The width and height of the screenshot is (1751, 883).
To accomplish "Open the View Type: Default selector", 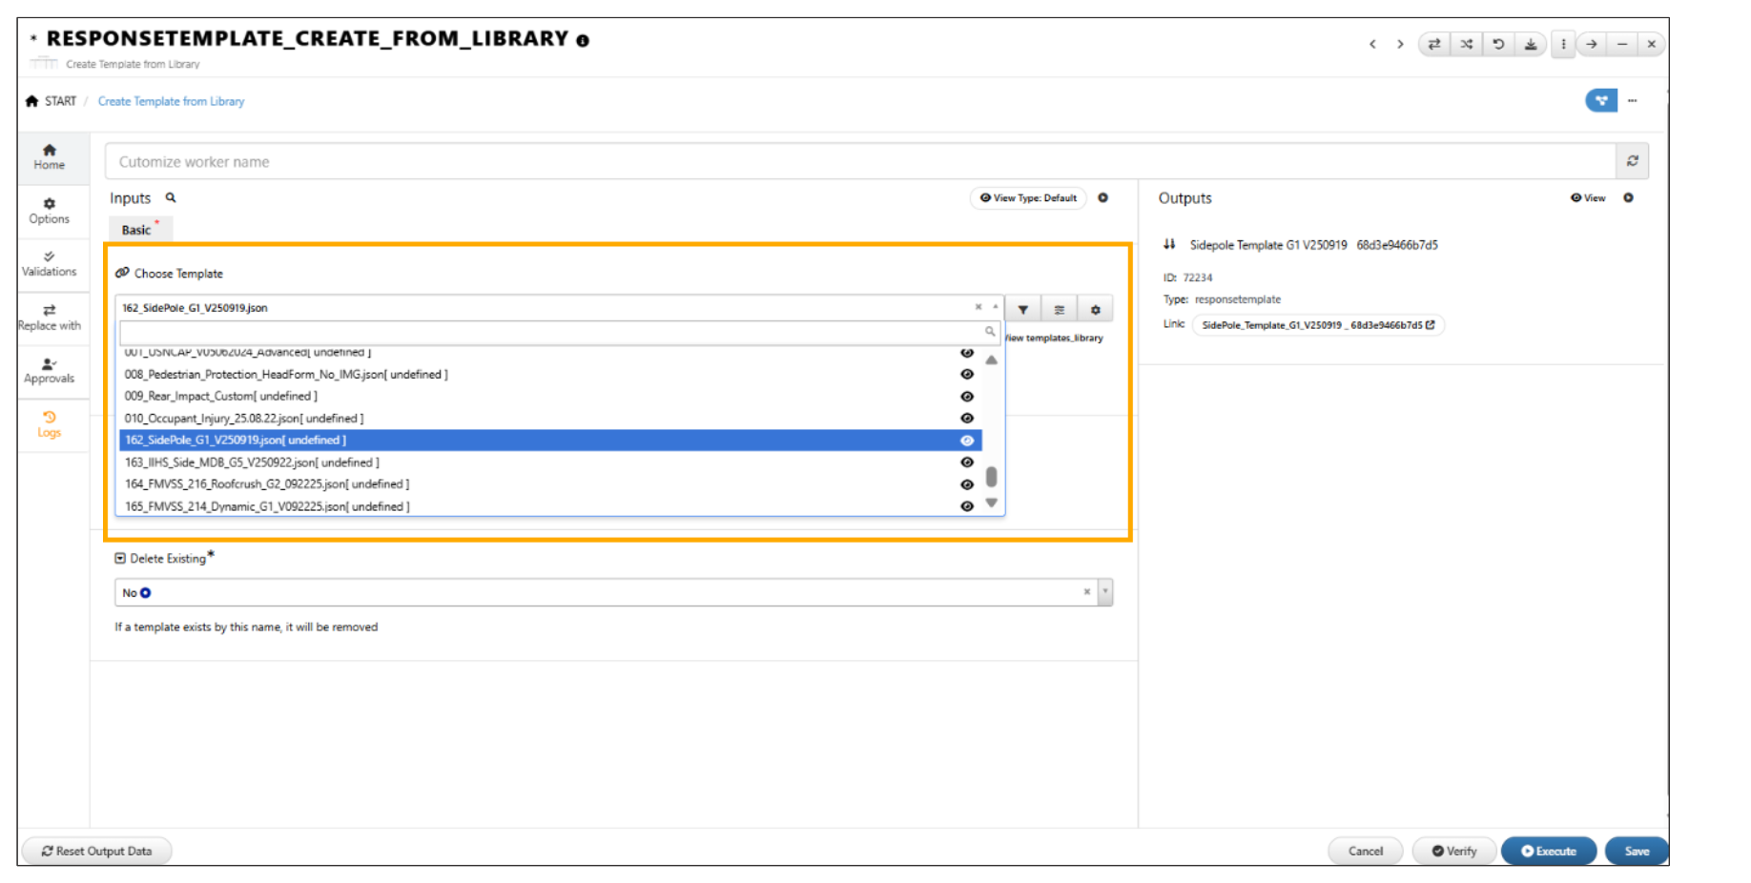I will [x=1028, y=198].
